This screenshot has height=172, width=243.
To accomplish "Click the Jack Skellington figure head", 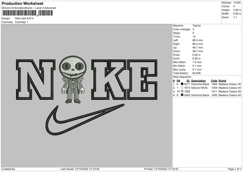I will click(x=73, y=67).
